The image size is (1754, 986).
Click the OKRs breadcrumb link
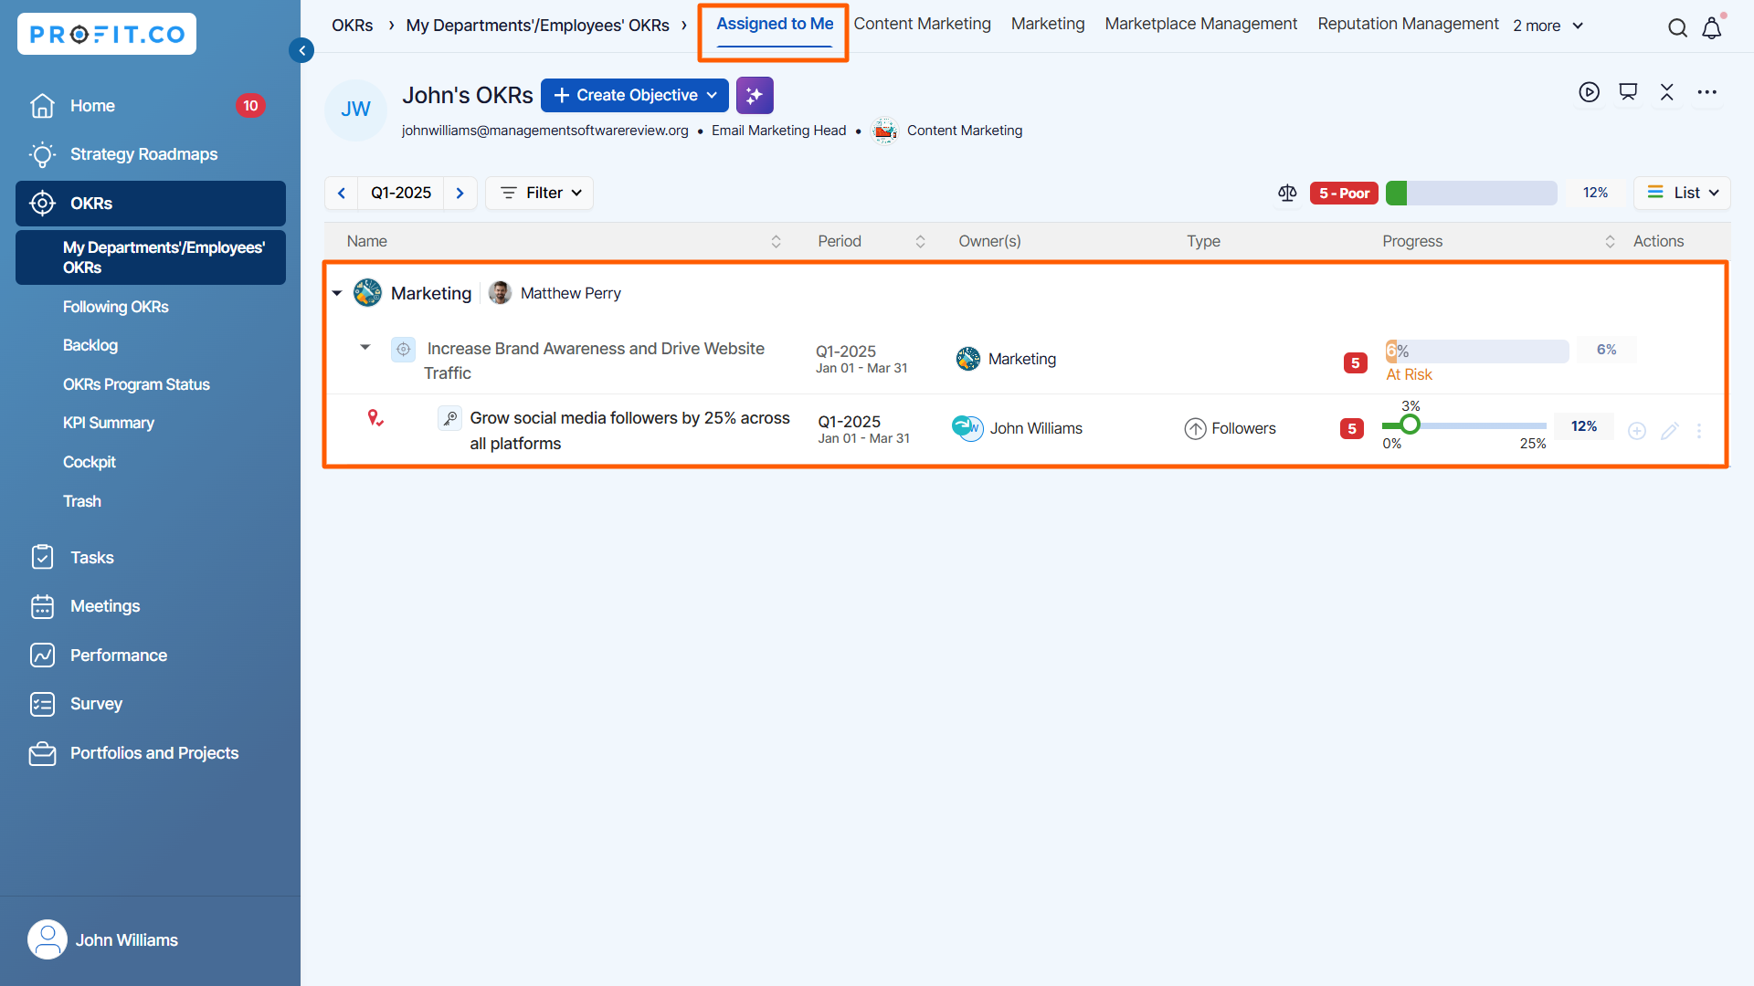pos(353,26)
